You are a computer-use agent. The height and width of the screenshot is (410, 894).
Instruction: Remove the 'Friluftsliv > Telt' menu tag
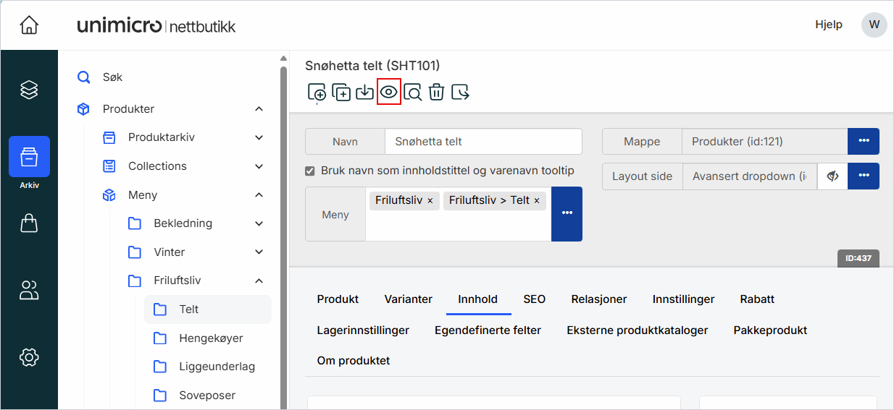[537, 201]
